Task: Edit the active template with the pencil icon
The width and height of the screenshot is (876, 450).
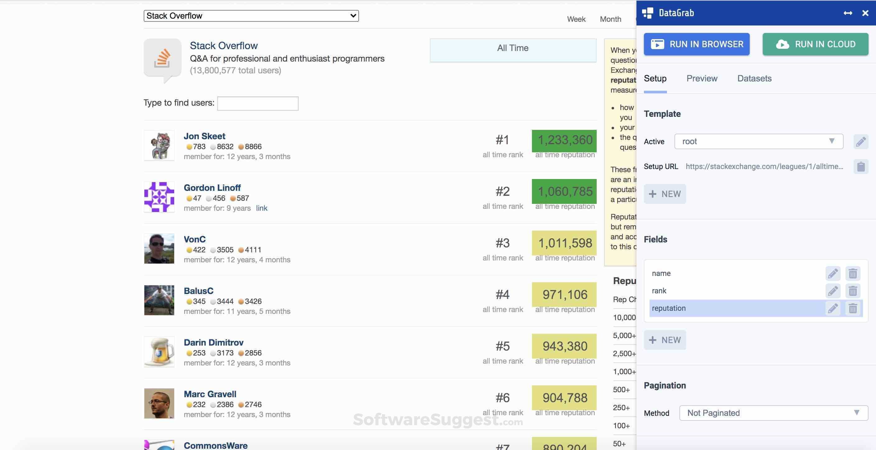Action: click(861, 141)
